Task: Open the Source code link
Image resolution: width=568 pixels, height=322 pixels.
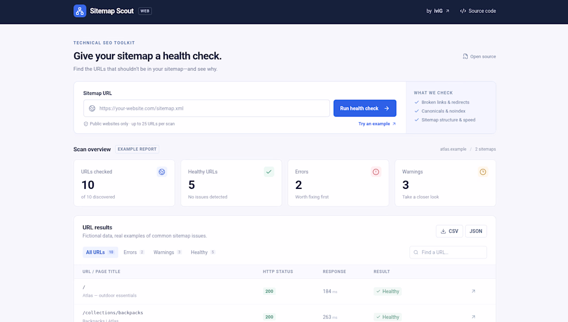Action: (x=478, y=11)
